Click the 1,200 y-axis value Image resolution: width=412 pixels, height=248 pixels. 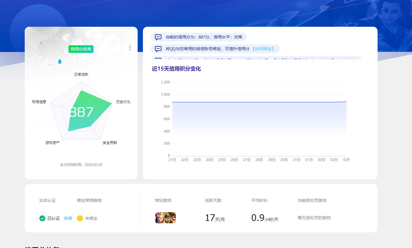coord(165,82)
